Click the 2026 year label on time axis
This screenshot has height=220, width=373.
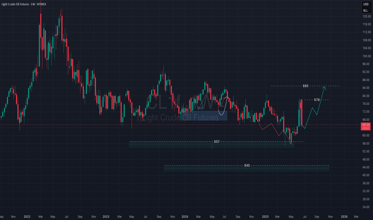click(344, 217)
